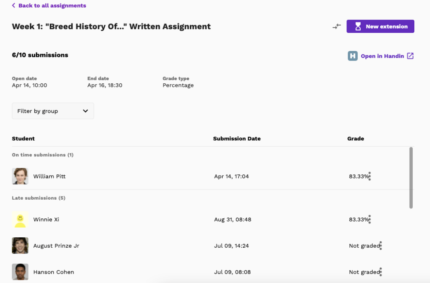Click submission date Jul 09, 14:24
The width and height of the screenshot is (430, 283).
point(231,246)
